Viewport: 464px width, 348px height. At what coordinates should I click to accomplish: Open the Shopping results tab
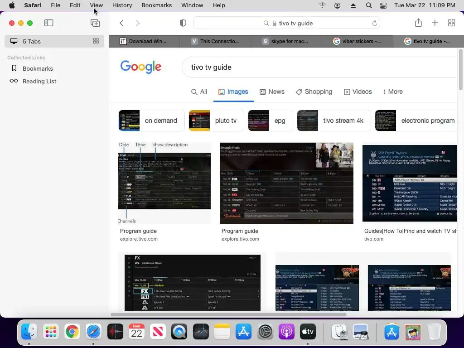314,92
